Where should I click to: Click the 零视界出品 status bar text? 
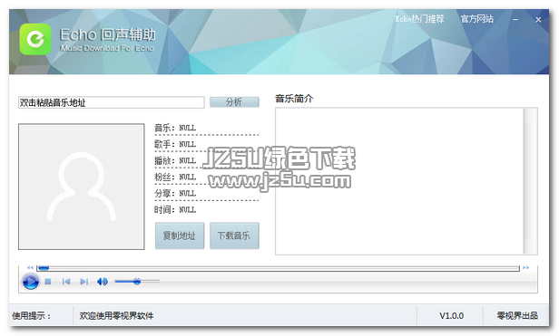(517, 316)
